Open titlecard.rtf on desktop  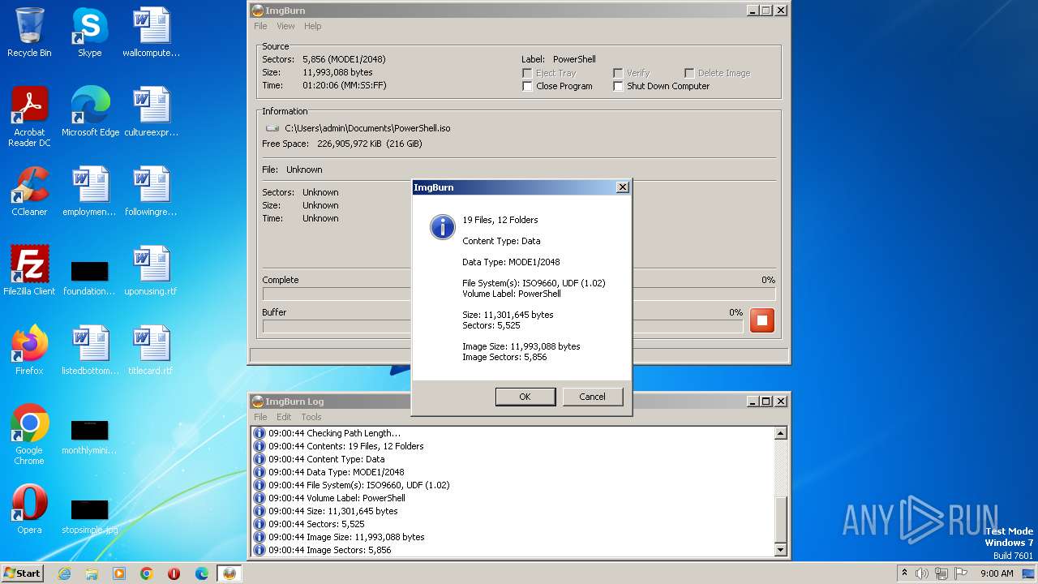tap(151, 350)
